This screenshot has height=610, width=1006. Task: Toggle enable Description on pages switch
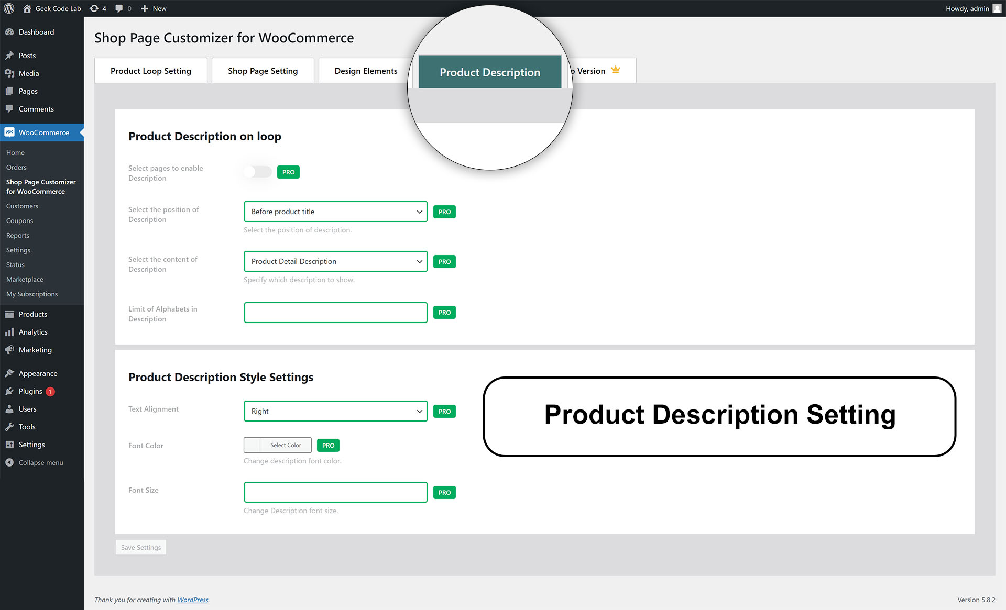(x=258, y=172)
